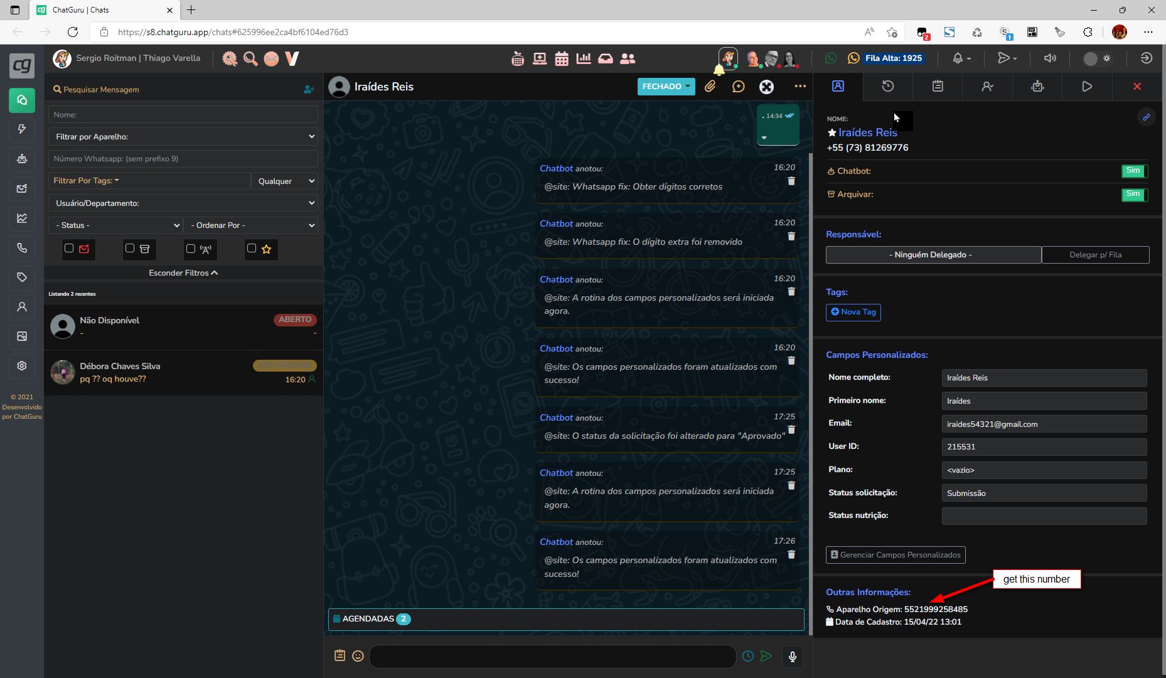
Task: Collapse filters with 'Esconder Filtros'
Action: (x=183, y=273)
